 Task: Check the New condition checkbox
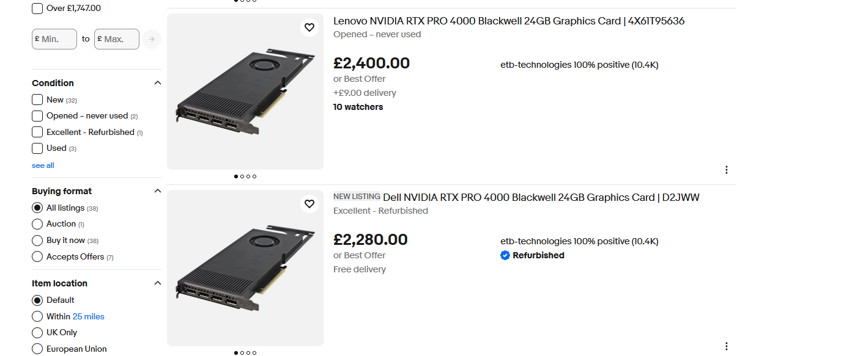(37, 100)
